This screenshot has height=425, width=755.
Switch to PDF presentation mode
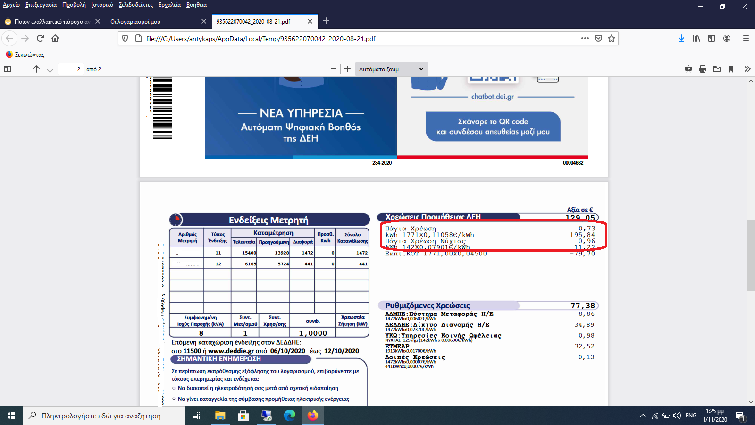(688, 69)
